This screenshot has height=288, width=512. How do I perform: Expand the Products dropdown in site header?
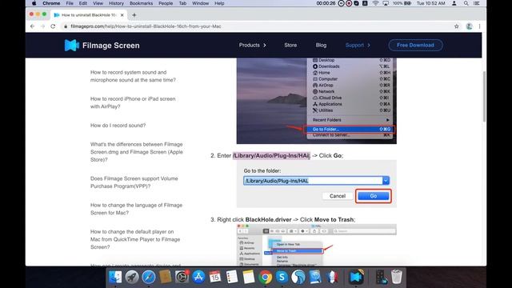[253, 45]
